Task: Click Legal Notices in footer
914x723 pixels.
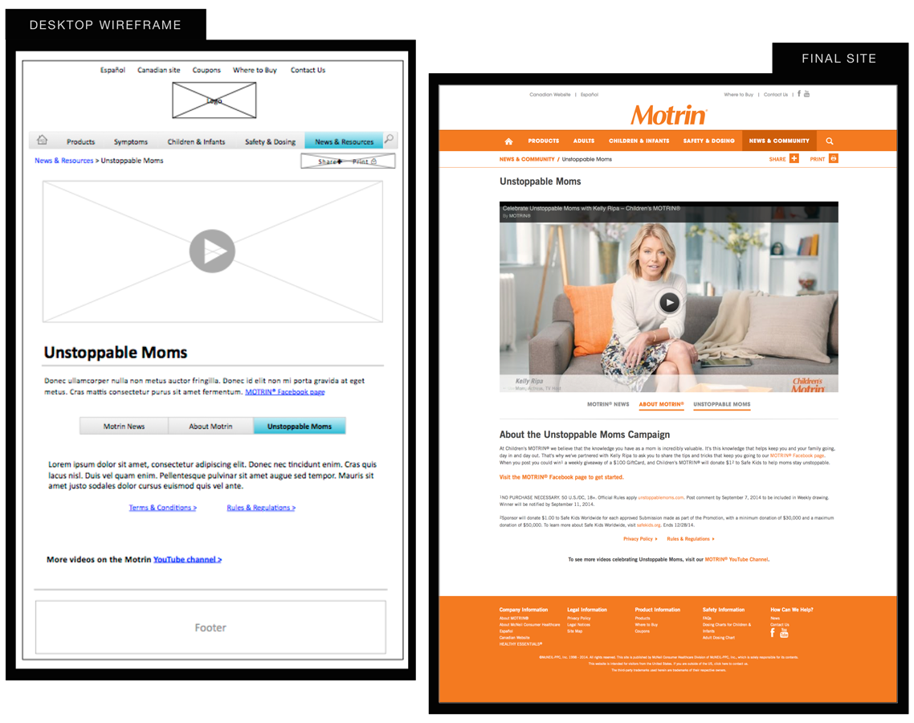Action: coord(579,624)
